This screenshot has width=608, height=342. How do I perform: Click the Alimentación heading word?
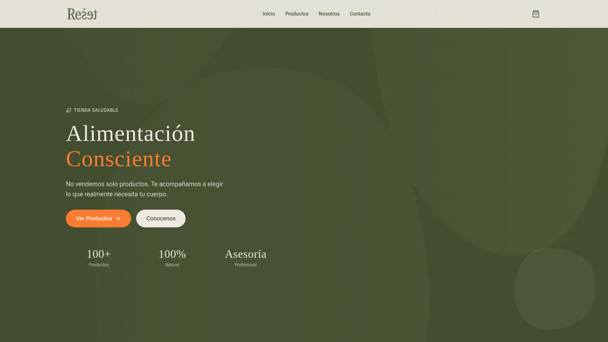130,133
